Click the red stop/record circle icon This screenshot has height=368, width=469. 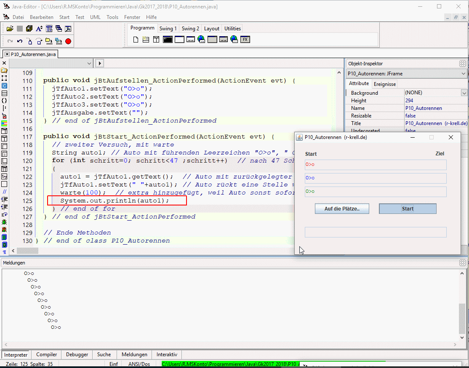pyautogui.click(x=68, y=41)
